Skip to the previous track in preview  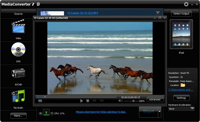click(94, 101)
